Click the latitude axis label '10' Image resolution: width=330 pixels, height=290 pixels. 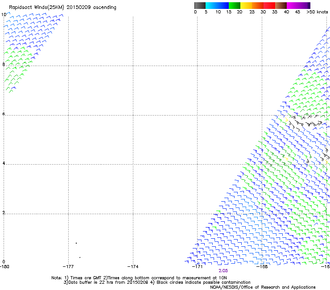[x=4, y=15]
